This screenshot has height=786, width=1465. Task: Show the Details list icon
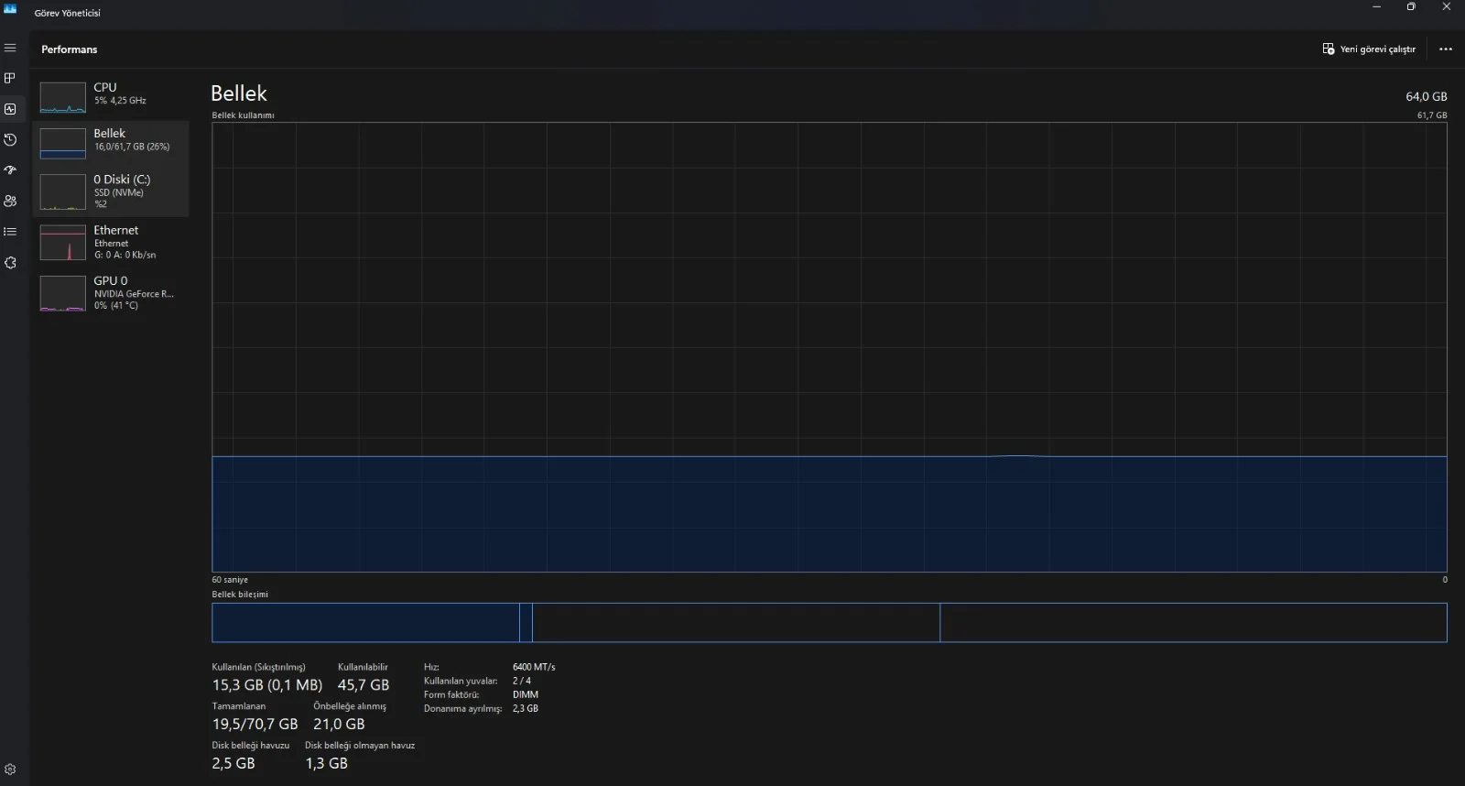(10, 232)
